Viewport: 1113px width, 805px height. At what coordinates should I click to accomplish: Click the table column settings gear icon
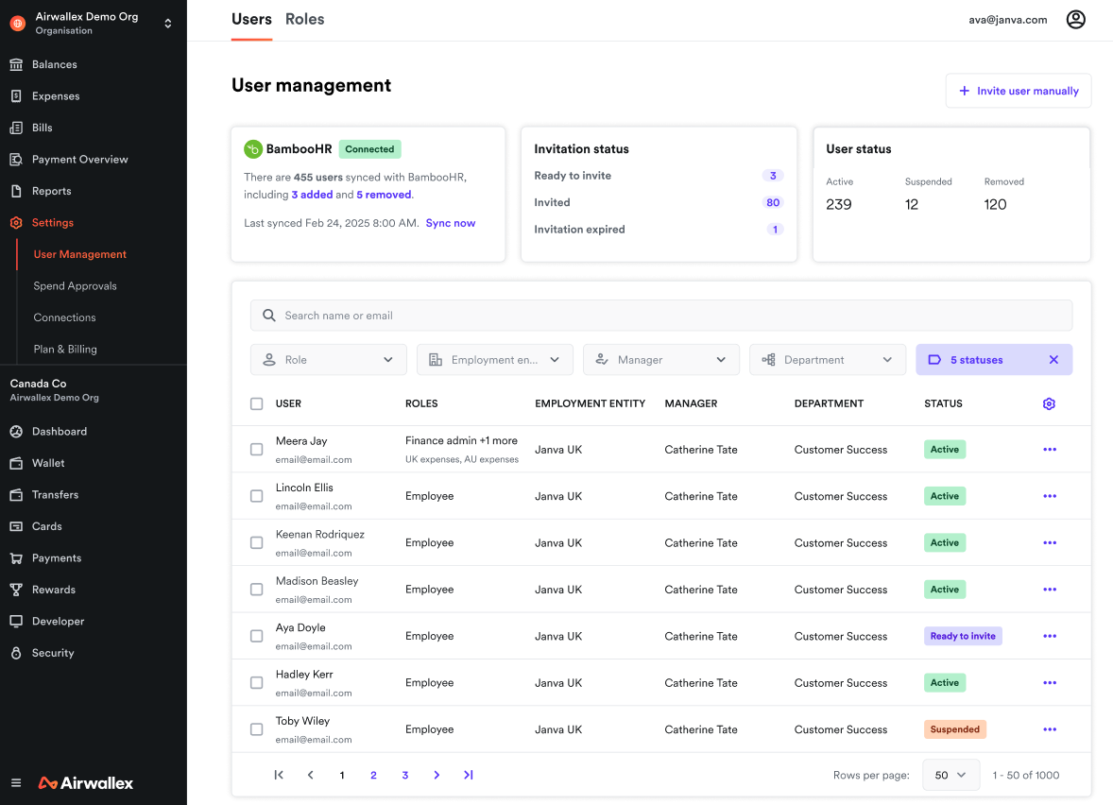tap(1049, 403)
